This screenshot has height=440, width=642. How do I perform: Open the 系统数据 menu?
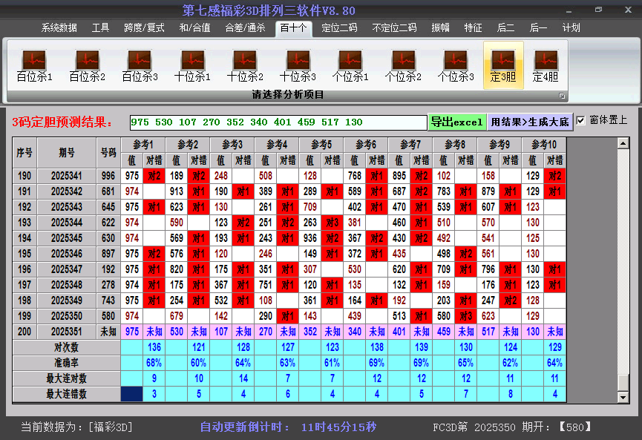(x=59, y=28)
